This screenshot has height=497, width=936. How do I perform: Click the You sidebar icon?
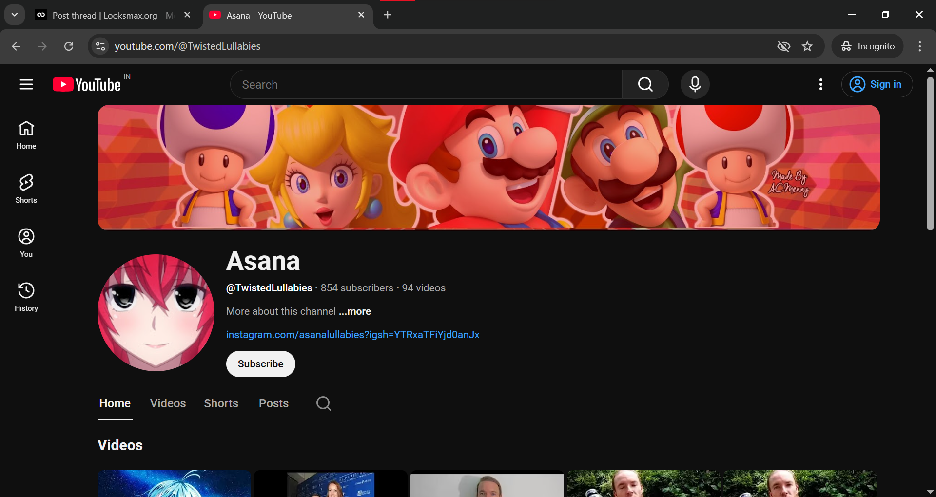[26, 243]
